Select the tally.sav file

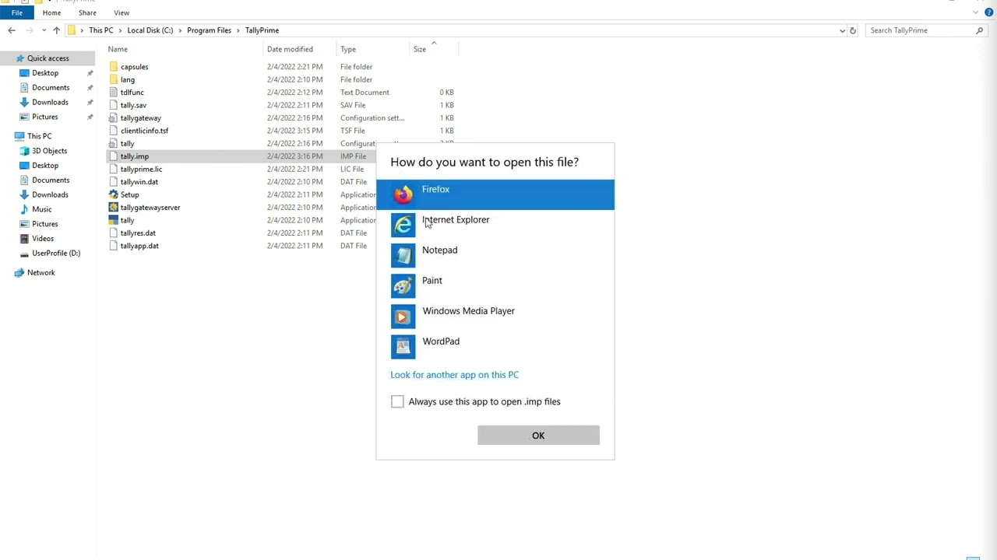[133, 105]
